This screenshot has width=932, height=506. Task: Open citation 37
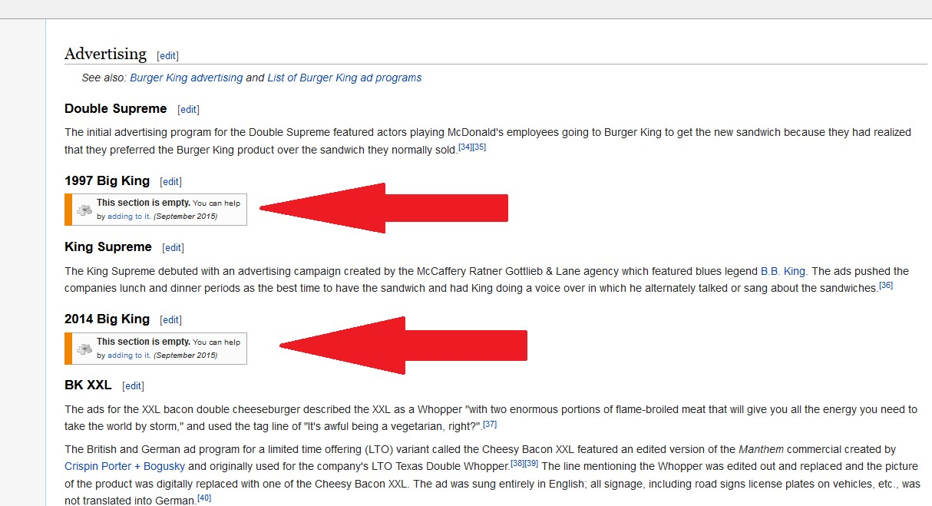pos(490,424)
